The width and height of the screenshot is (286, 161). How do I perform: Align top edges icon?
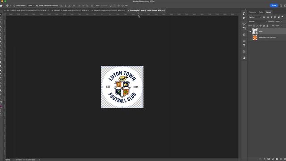[79, 6]
